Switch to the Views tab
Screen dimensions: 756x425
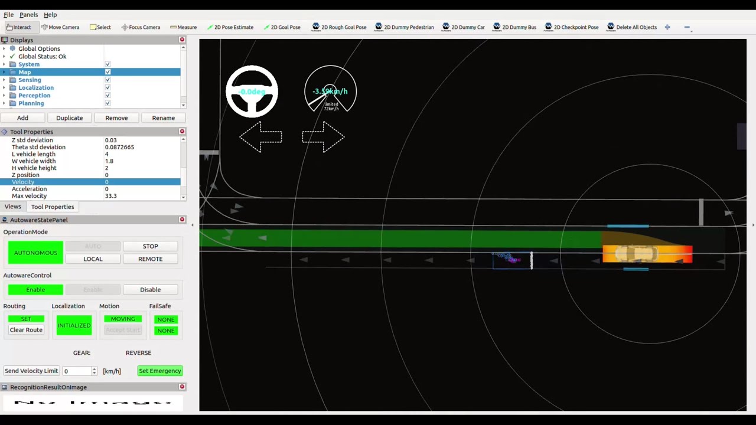(12, 207)
